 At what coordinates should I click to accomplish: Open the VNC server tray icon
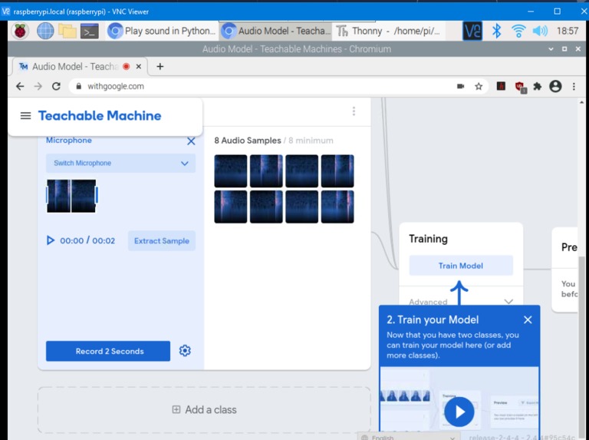point(472,31)
